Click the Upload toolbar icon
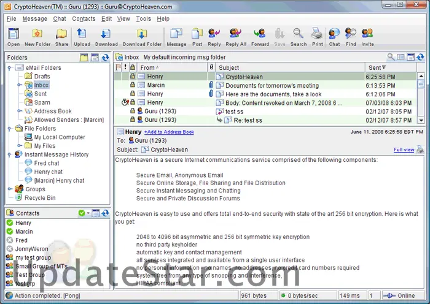This screenshot has height=304, width=430. tap(82, 37)
